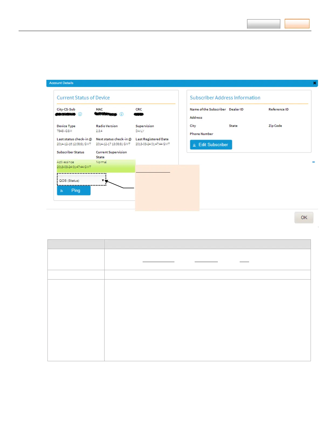Click the Zip Code label
This screenshot has width=330, height=427.
(275, 126)
